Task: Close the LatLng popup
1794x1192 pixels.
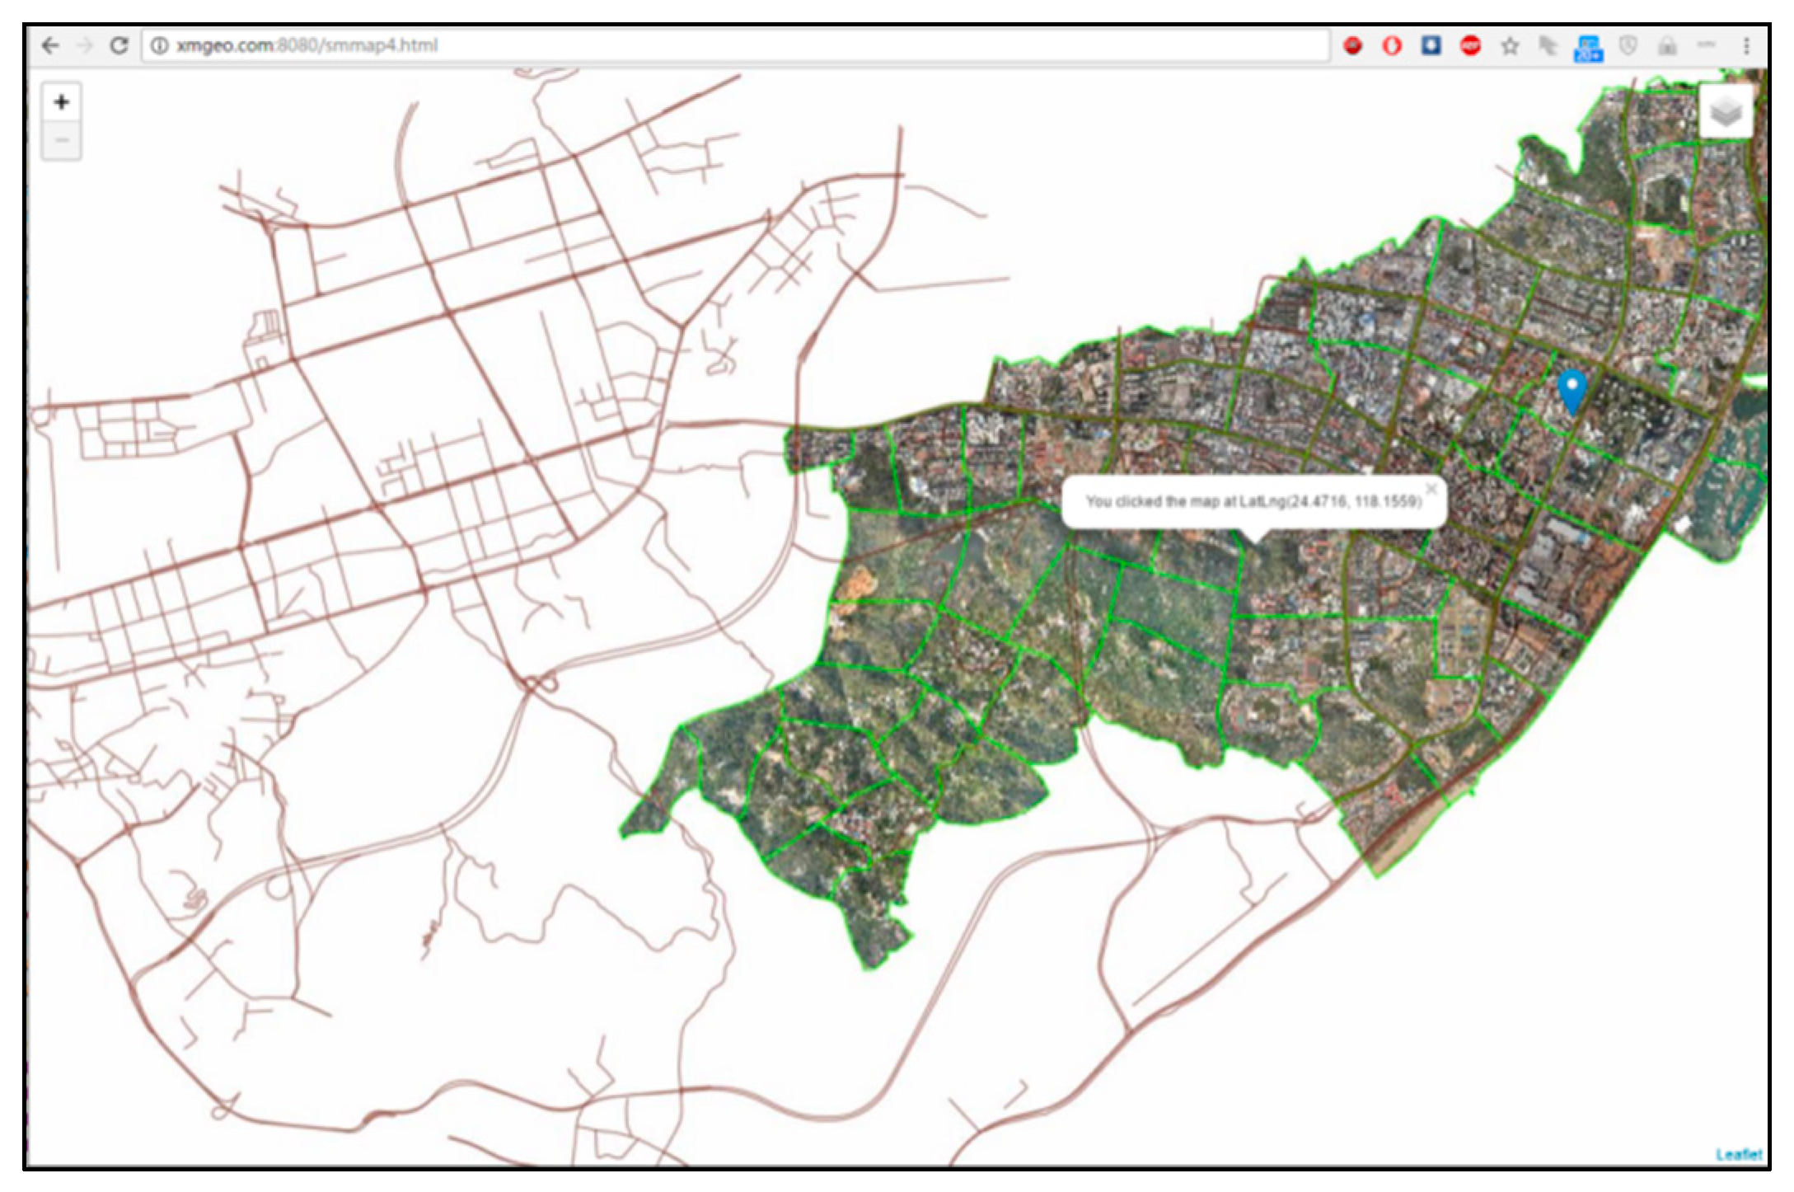Action: coord(1431,489)
